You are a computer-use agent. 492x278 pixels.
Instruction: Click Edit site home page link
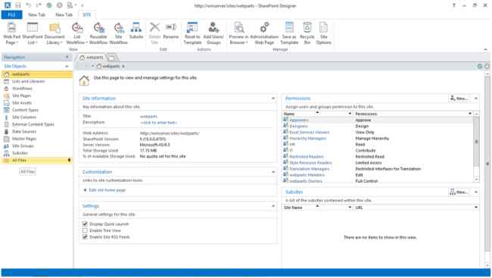tap(107, 190)
